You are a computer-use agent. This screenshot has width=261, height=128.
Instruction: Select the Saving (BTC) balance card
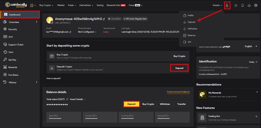click(172, 117)
